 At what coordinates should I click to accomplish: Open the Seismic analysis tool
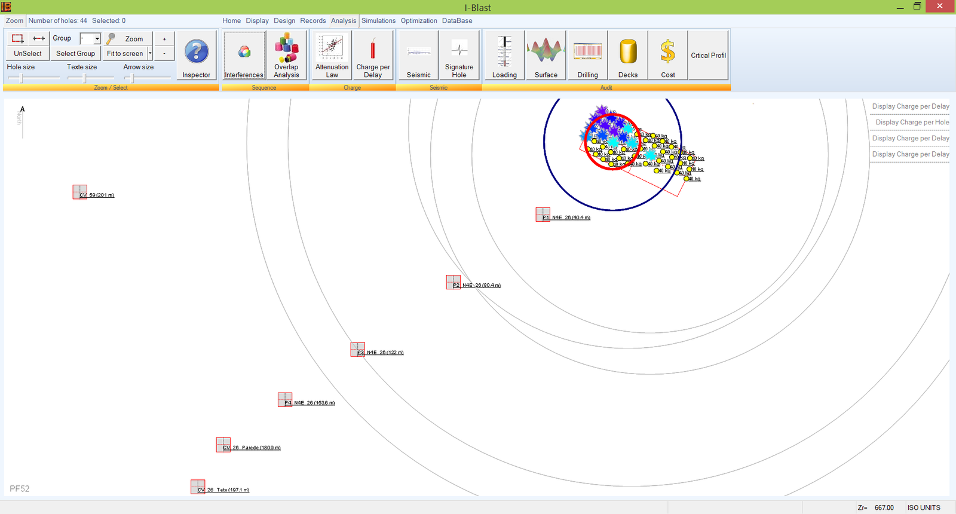coord(418,56)
